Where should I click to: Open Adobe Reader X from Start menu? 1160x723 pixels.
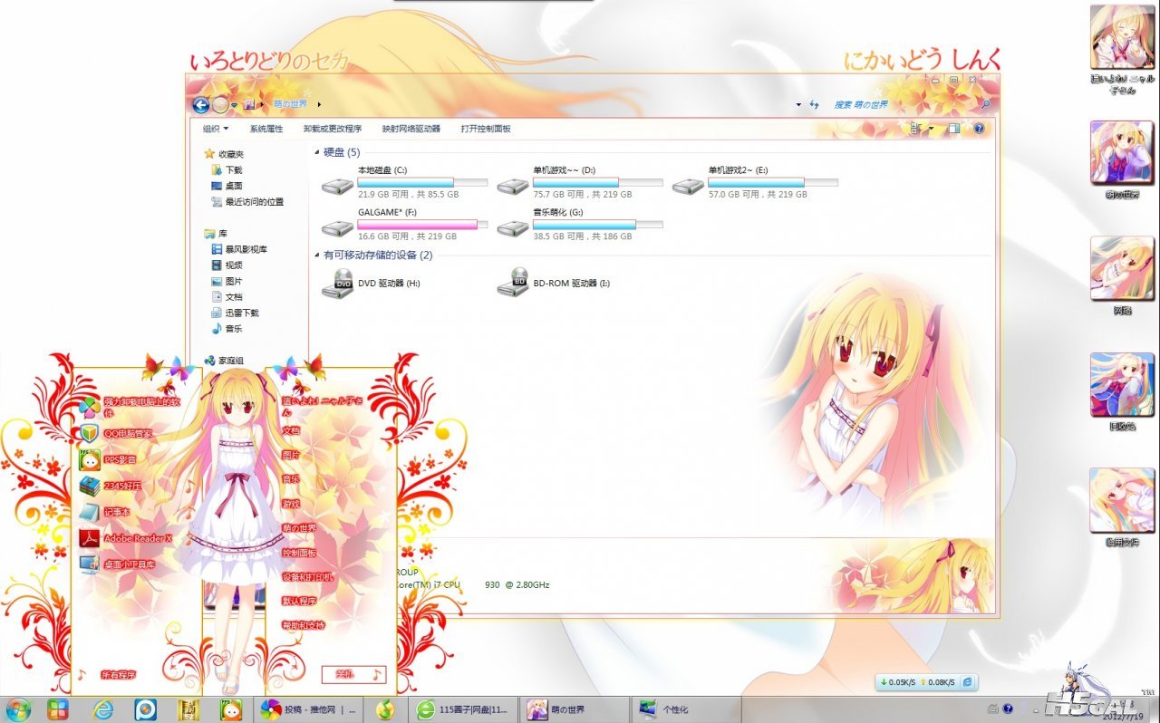136,538
